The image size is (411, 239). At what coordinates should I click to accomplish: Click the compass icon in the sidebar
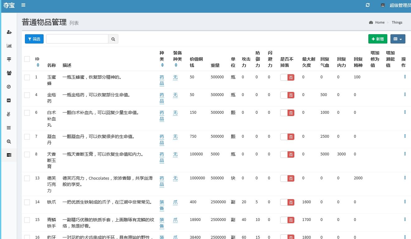pyautogui.click(x=9, y=86)
